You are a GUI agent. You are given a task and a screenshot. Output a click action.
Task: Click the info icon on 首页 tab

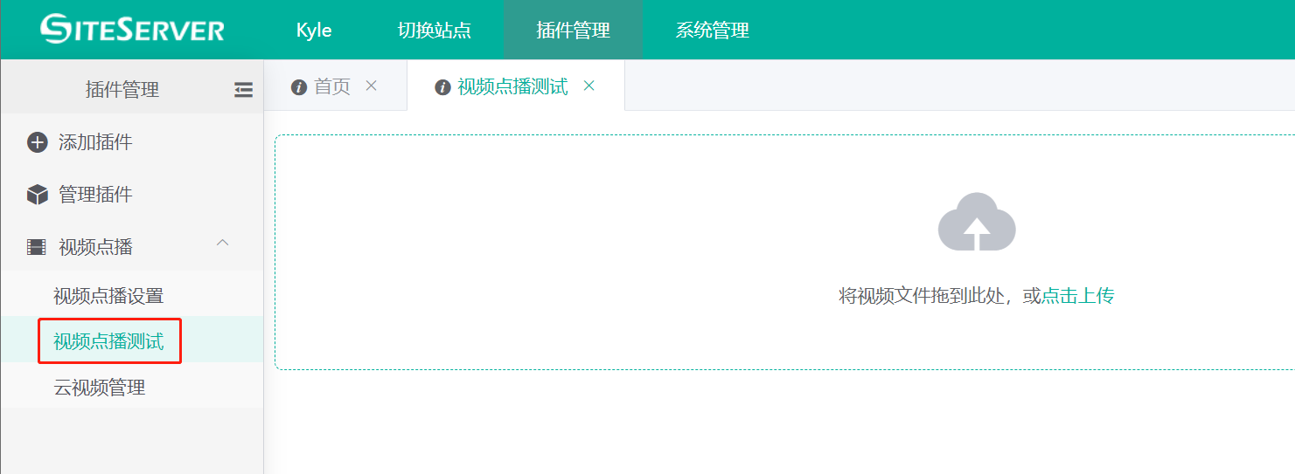tap(299, 86)
